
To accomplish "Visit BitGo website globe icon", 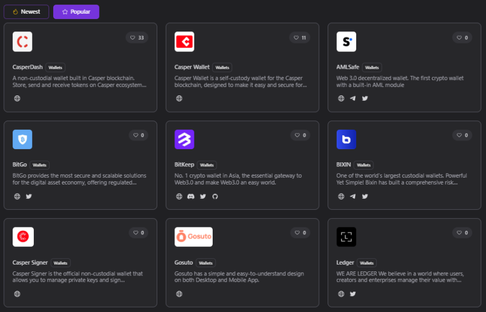I will (x=17, y=197).
